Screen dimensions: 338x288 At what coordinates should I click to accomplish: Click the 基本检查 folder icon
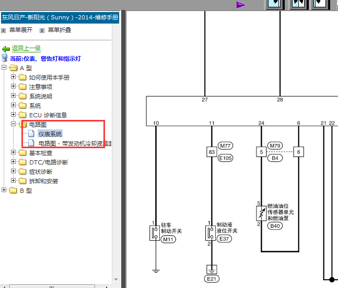[22, 153]
